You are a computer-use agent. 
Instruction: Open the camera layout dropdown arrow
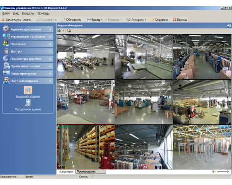point(63,31)
